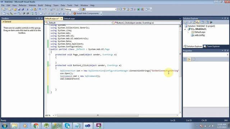The width and height of the screenshot is (230, 129).
Task: Click the Alphabetical sort icon in Properties
Action: click(189, 59)
